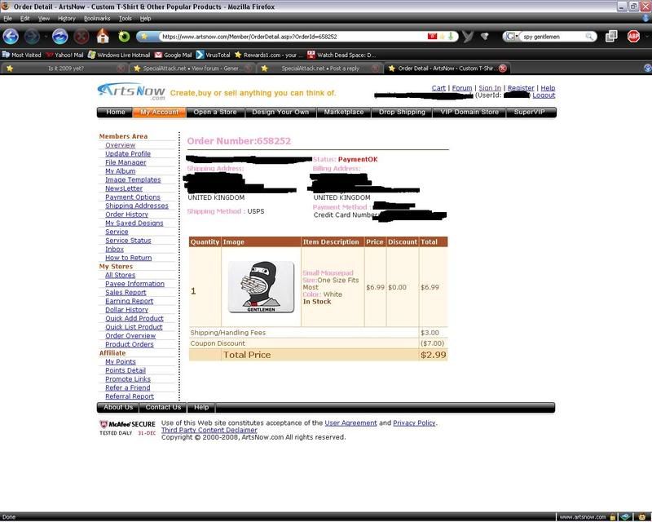652x522 pixels.
Task: Click the bookmark star in address bar
Action: click(x=442, y=36)
